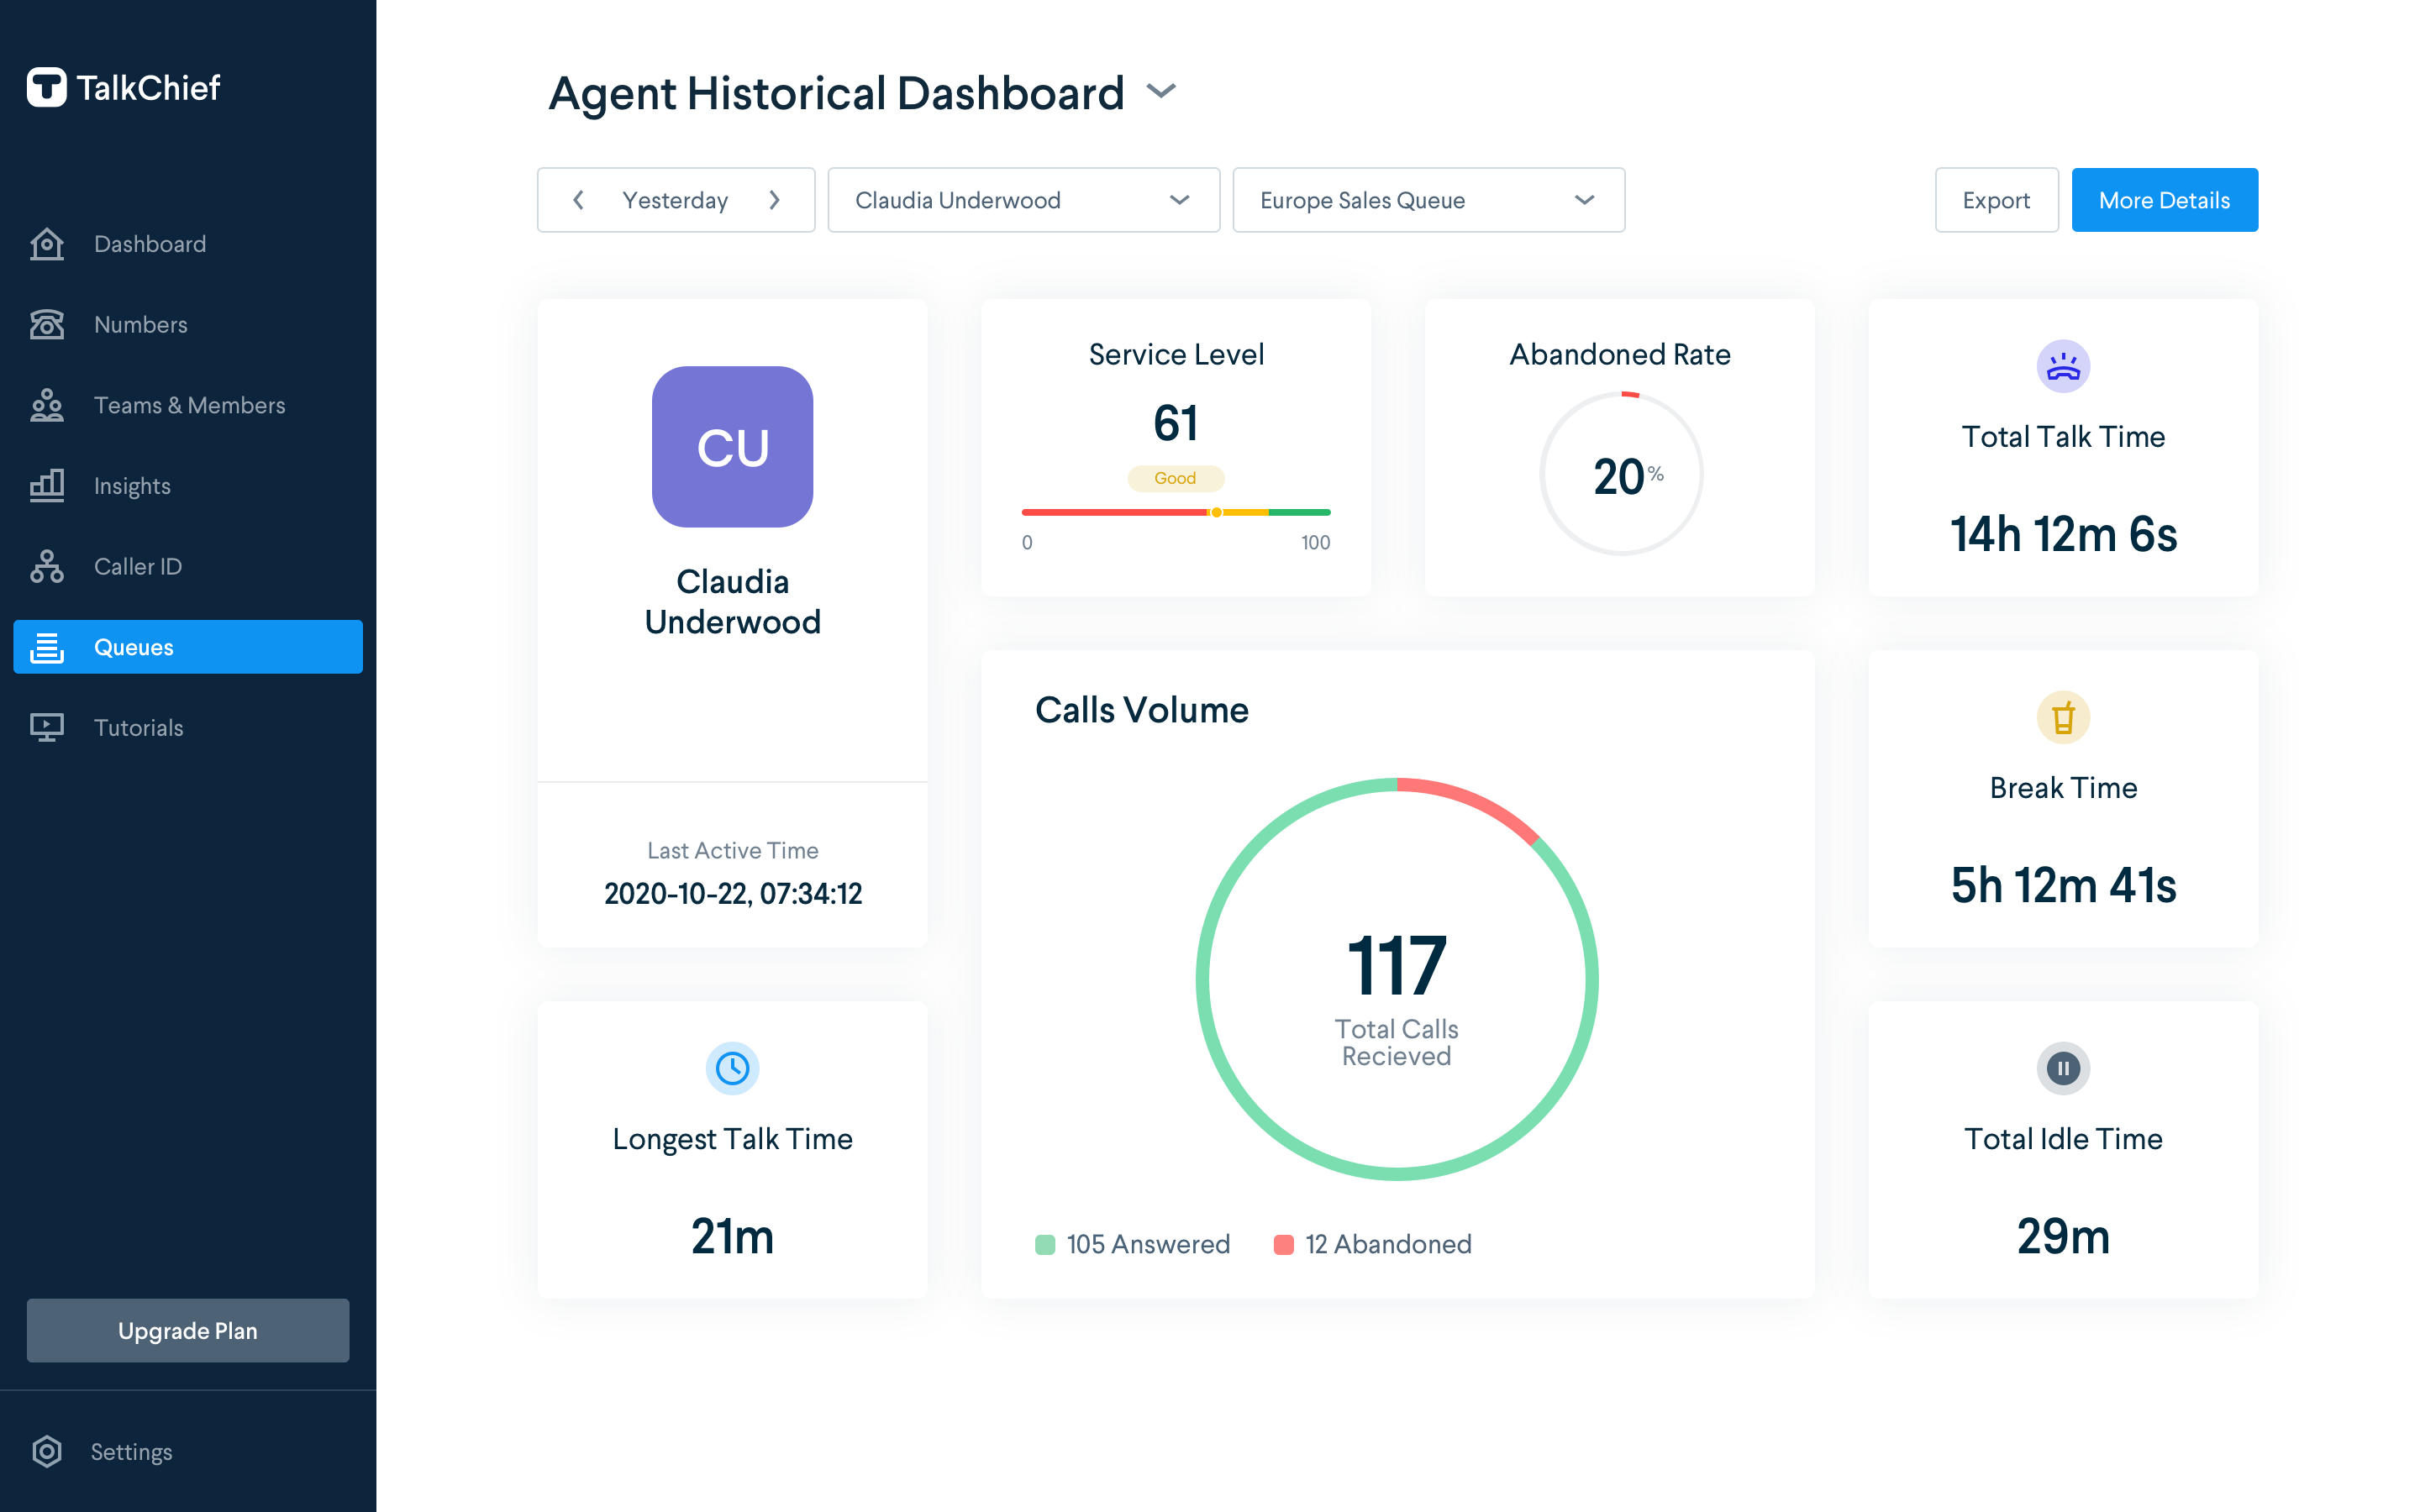Click the Caller ID network icon
Image resolution: width=2420 pixels, height=1512 pixels.
[47, 566]
